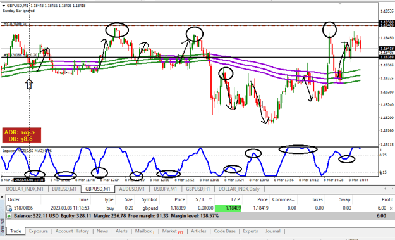The image size is (395, 240).
Task: Click the green take profit value 1.18489
Action: tap(228, 208)
